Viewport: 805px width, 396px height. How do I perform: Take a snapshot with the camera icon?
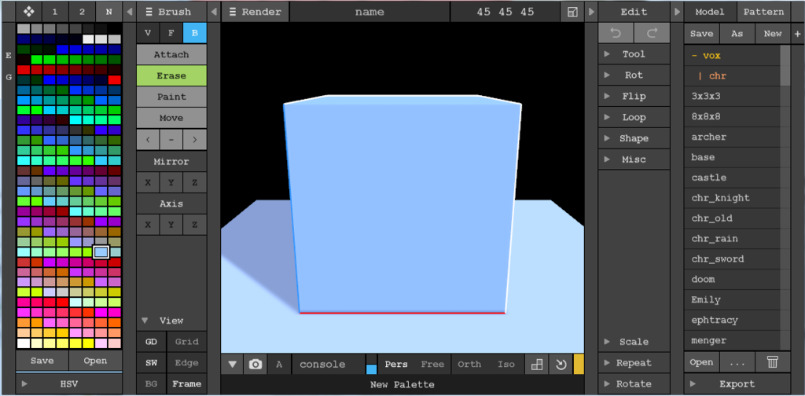click(255, 365)
